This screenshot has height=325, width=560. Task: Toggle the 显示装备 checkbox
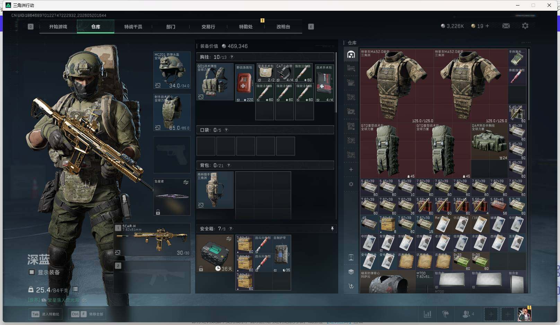(32, 272)
